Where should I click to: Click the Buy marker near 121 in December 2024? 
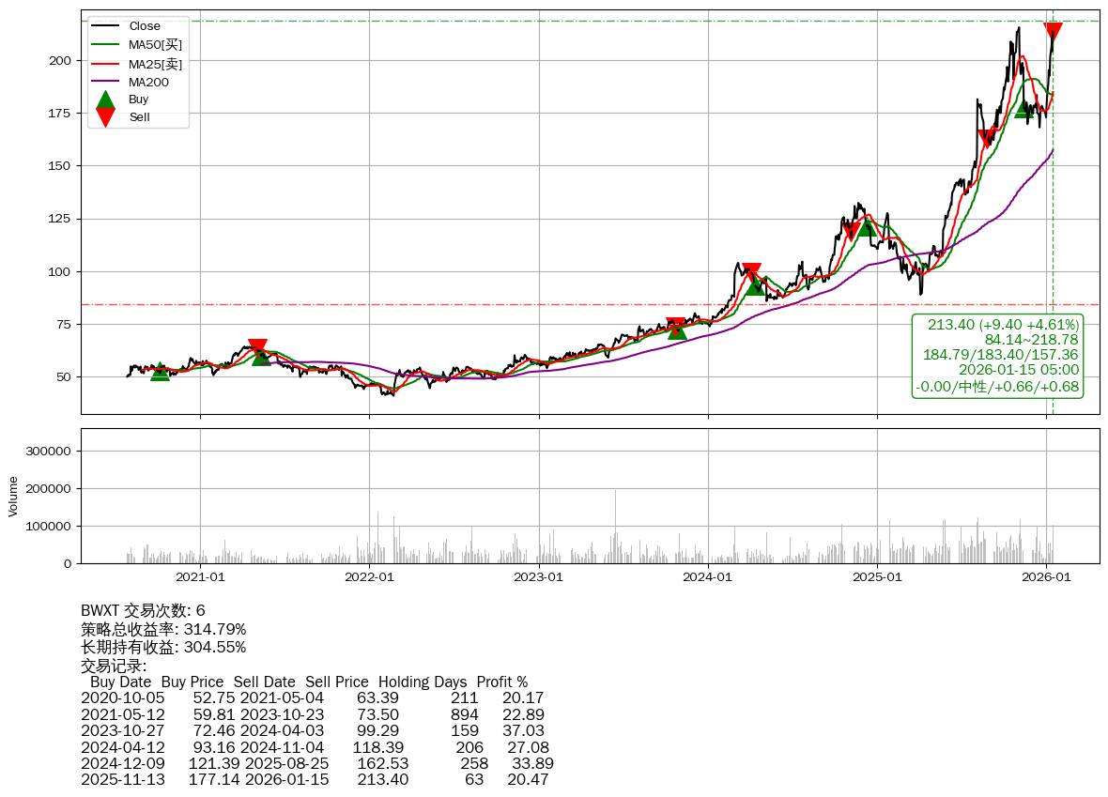[867, 226]
